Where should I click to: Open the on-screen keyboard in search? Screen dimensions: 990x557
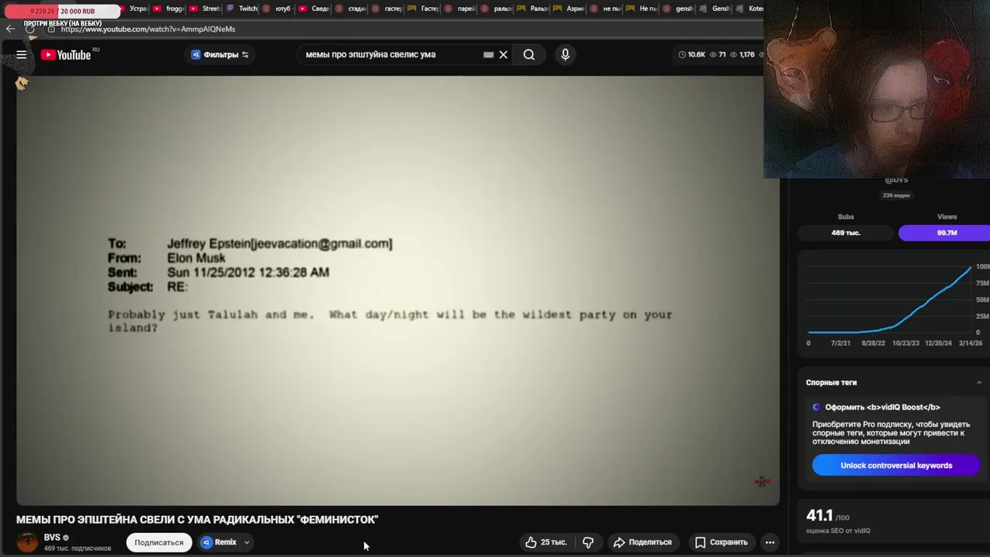point(488,55)
